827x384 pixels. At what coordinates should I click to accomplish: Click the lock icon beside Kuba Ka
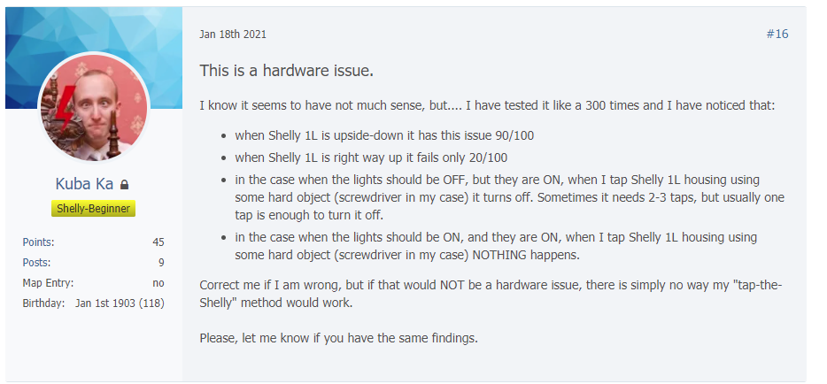click(125, 184)
